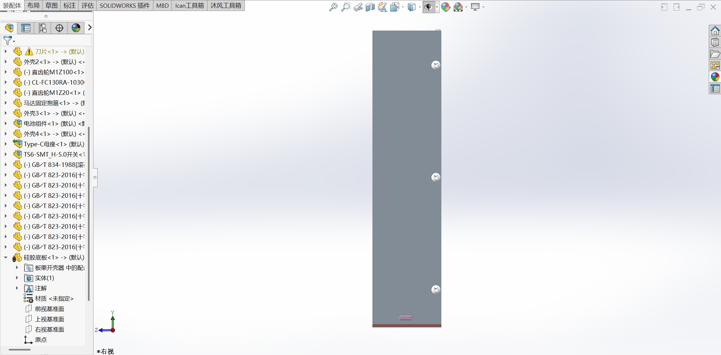Open the Edit Appearance tool
This screenshot has height=355, width=721.
pyautogui.click(x=446, y=7)
